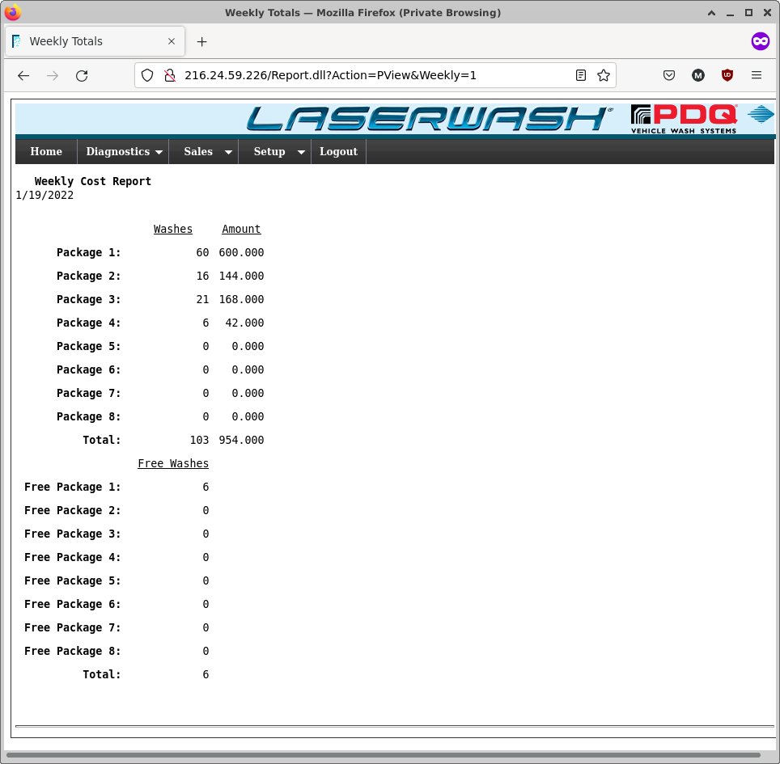
Task: Expand the Sales dropdown arrow
Action: point(228,152)
